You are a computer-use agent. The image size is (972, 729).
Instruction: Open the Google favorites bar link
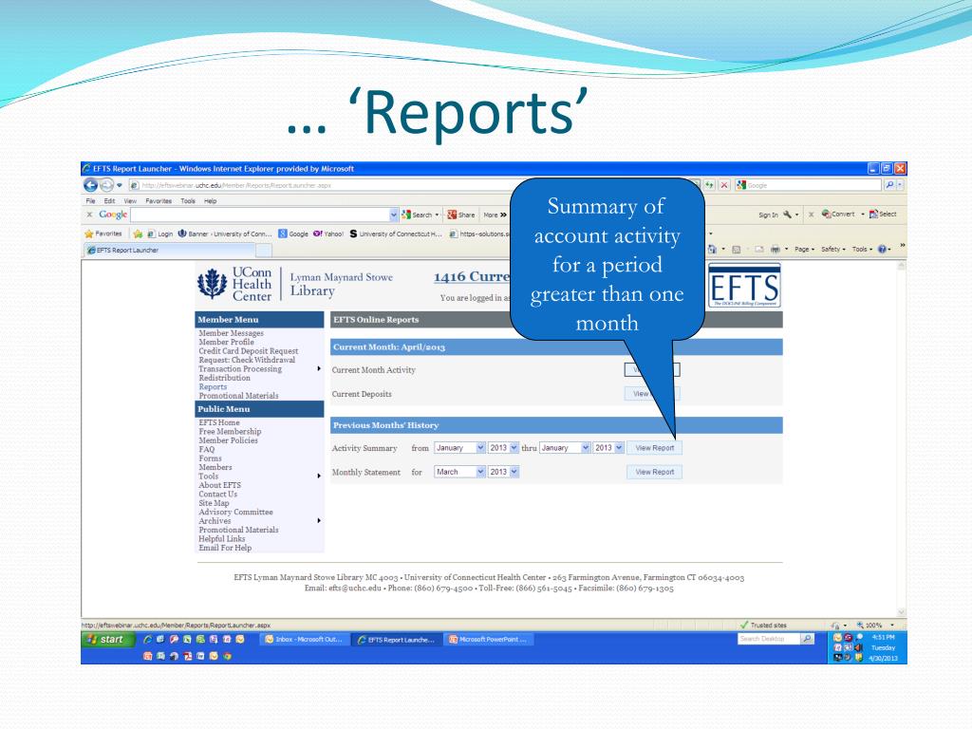pyautogui.click(x=293, y=234)
